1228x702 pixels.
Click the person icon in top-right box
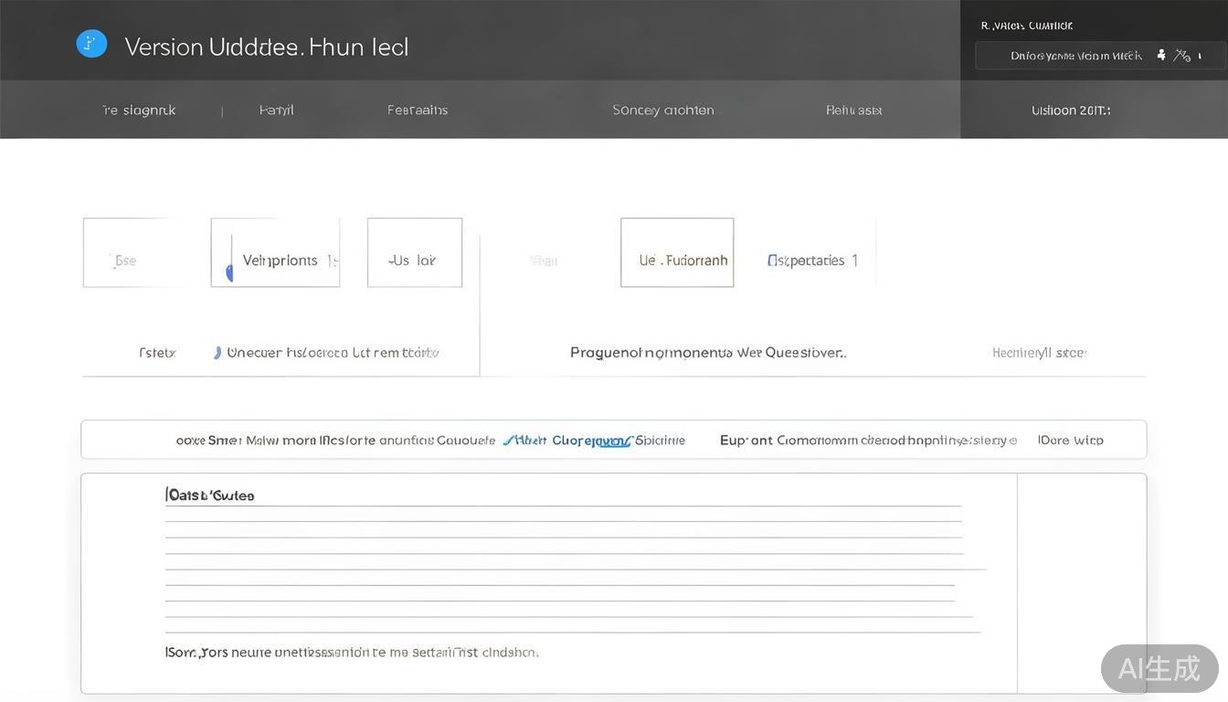[x=1161, y=55]
